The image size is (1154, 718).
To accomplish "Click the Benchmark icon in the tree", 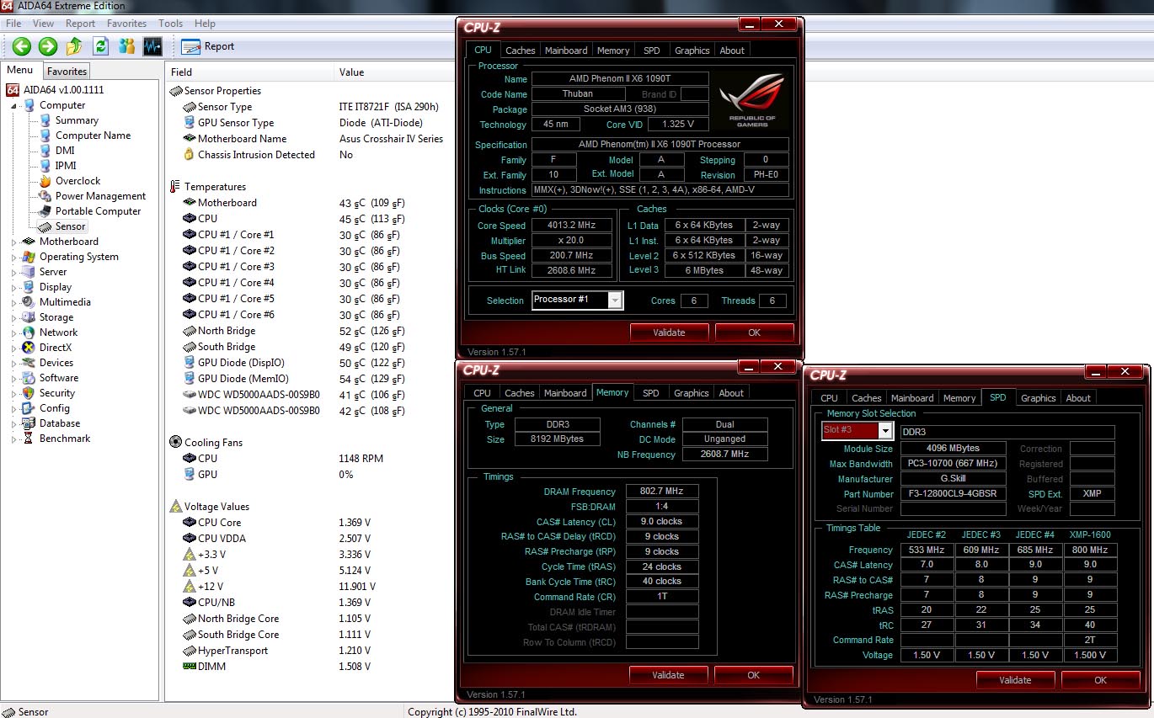I will pyautogui.click(x=29, y=439).
